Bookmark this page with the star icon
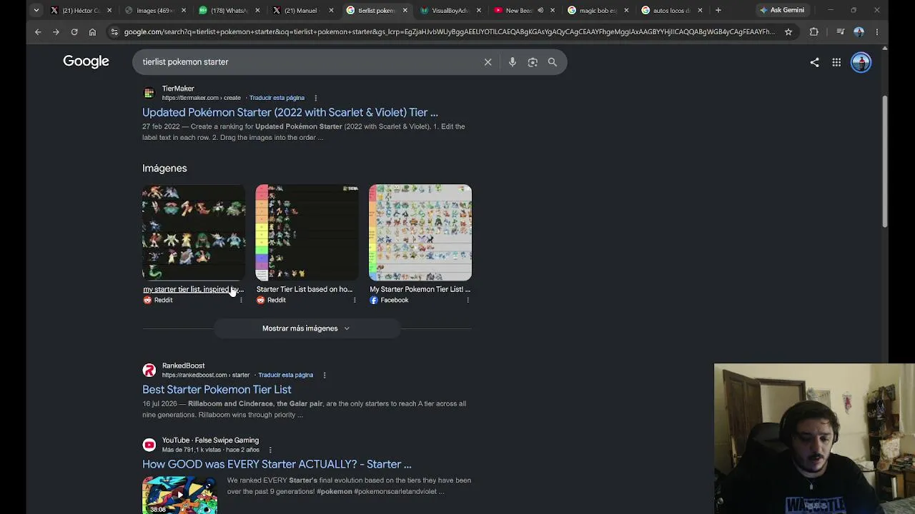 pos(788,31)
